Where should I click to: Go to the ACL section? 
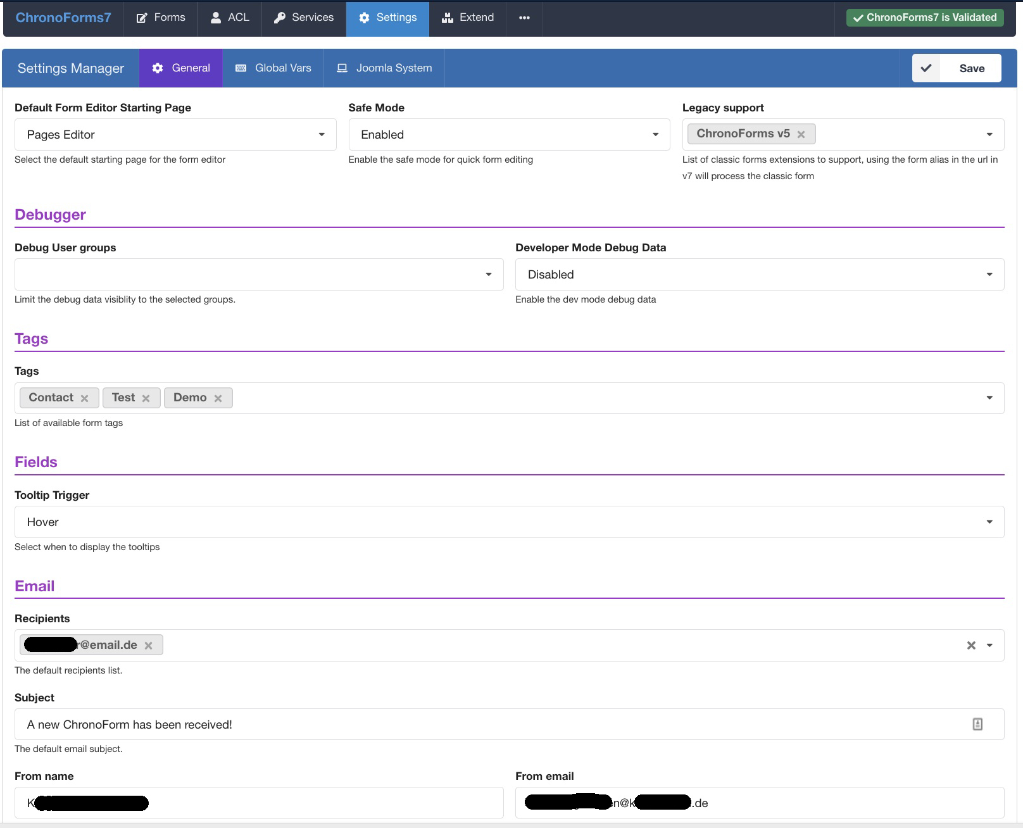(230, 18)
